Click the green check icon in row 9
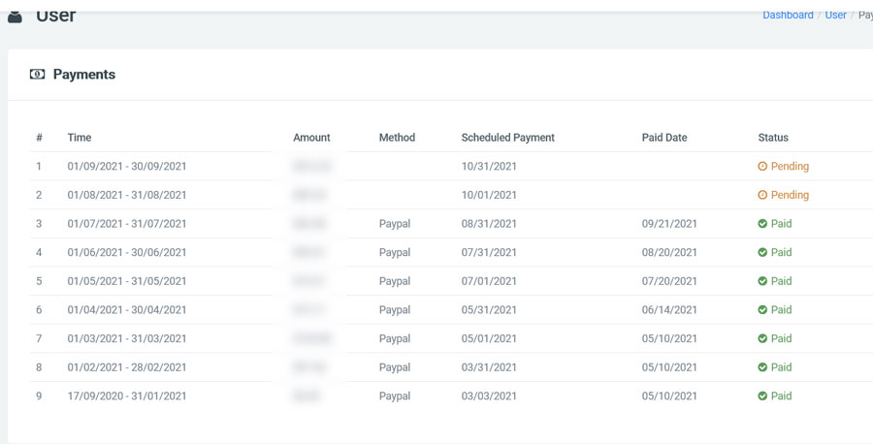873x444 pixels. pos(762,396)
